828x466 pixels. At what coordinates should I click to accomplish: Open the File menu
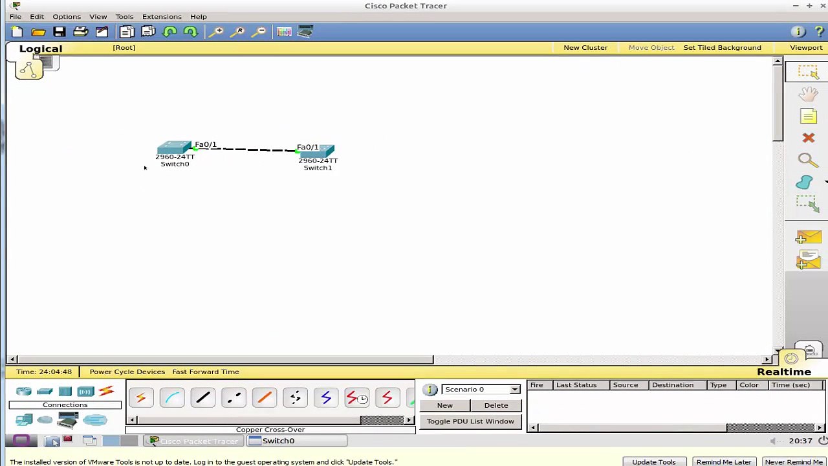click(x=16, y=17)
